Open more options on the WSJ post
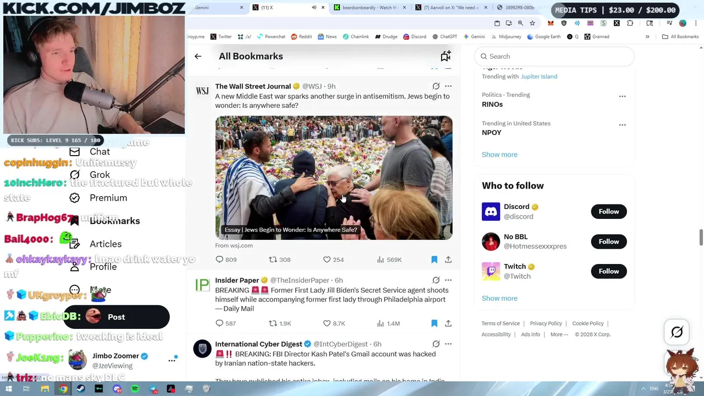The height and width of the screenshot is (396, 704). [448, 86]
